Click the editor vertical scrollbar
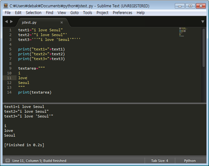Screen dimensions: 209x166 click(x=204, y=48)
